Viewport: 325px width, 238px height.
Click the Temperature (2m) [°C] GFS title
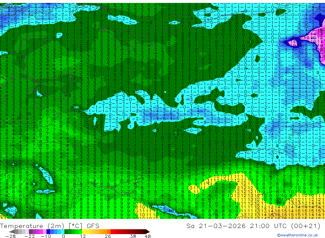point(49,226)
